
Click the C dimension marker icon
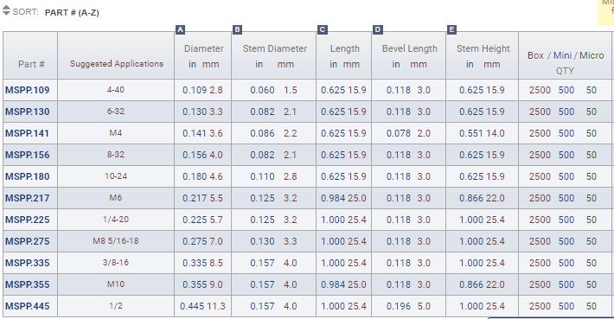click(323, 29)
